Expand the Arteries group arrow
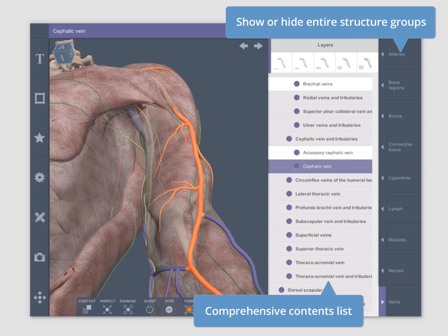 point(382,54)
